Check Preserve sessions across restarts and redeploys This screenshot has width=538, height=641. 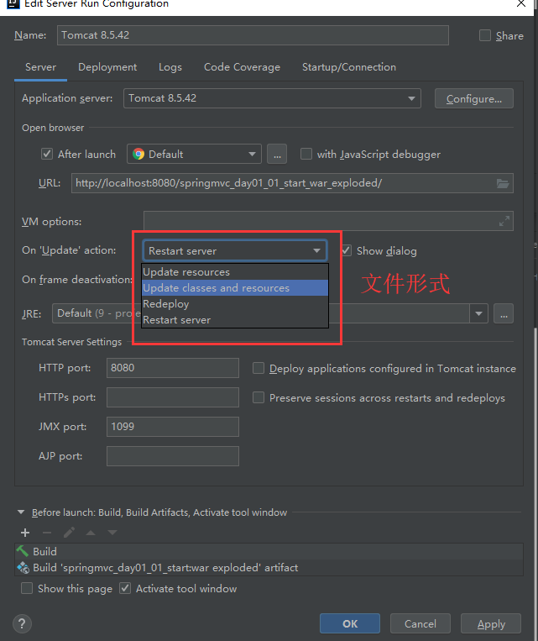tap(259, 397)
